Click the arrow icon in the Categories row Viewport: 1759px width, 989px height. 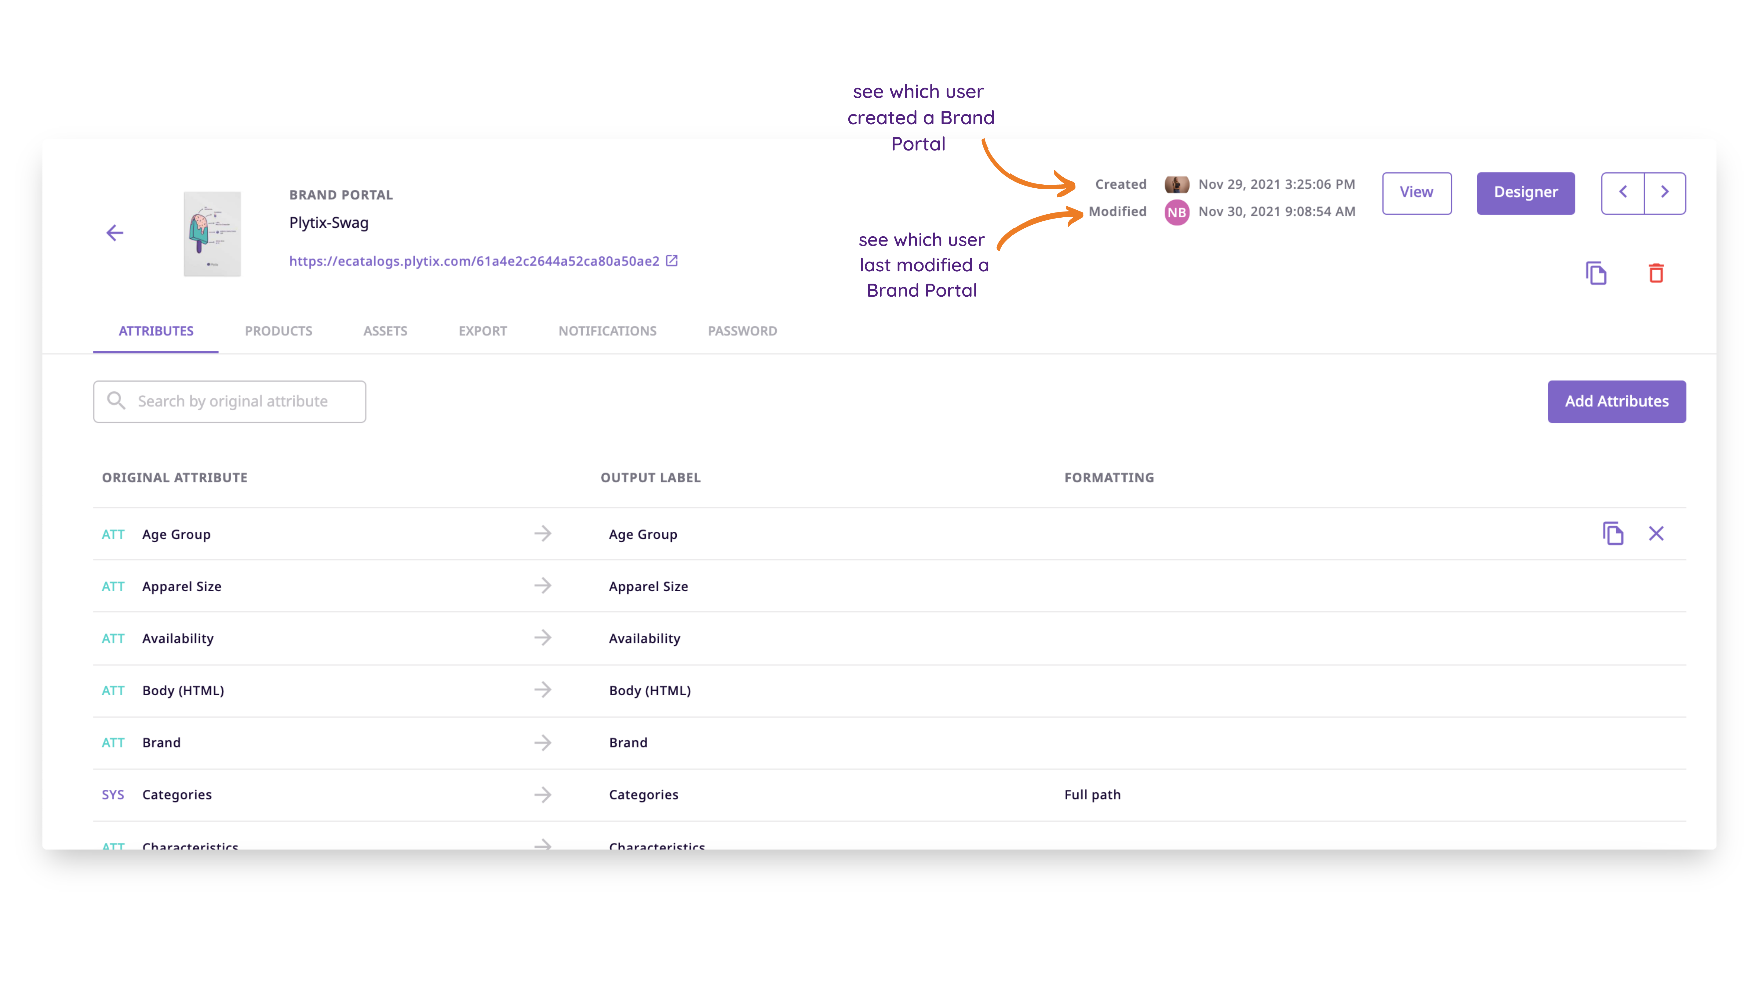pyautogui.click(x=543, y=795)
